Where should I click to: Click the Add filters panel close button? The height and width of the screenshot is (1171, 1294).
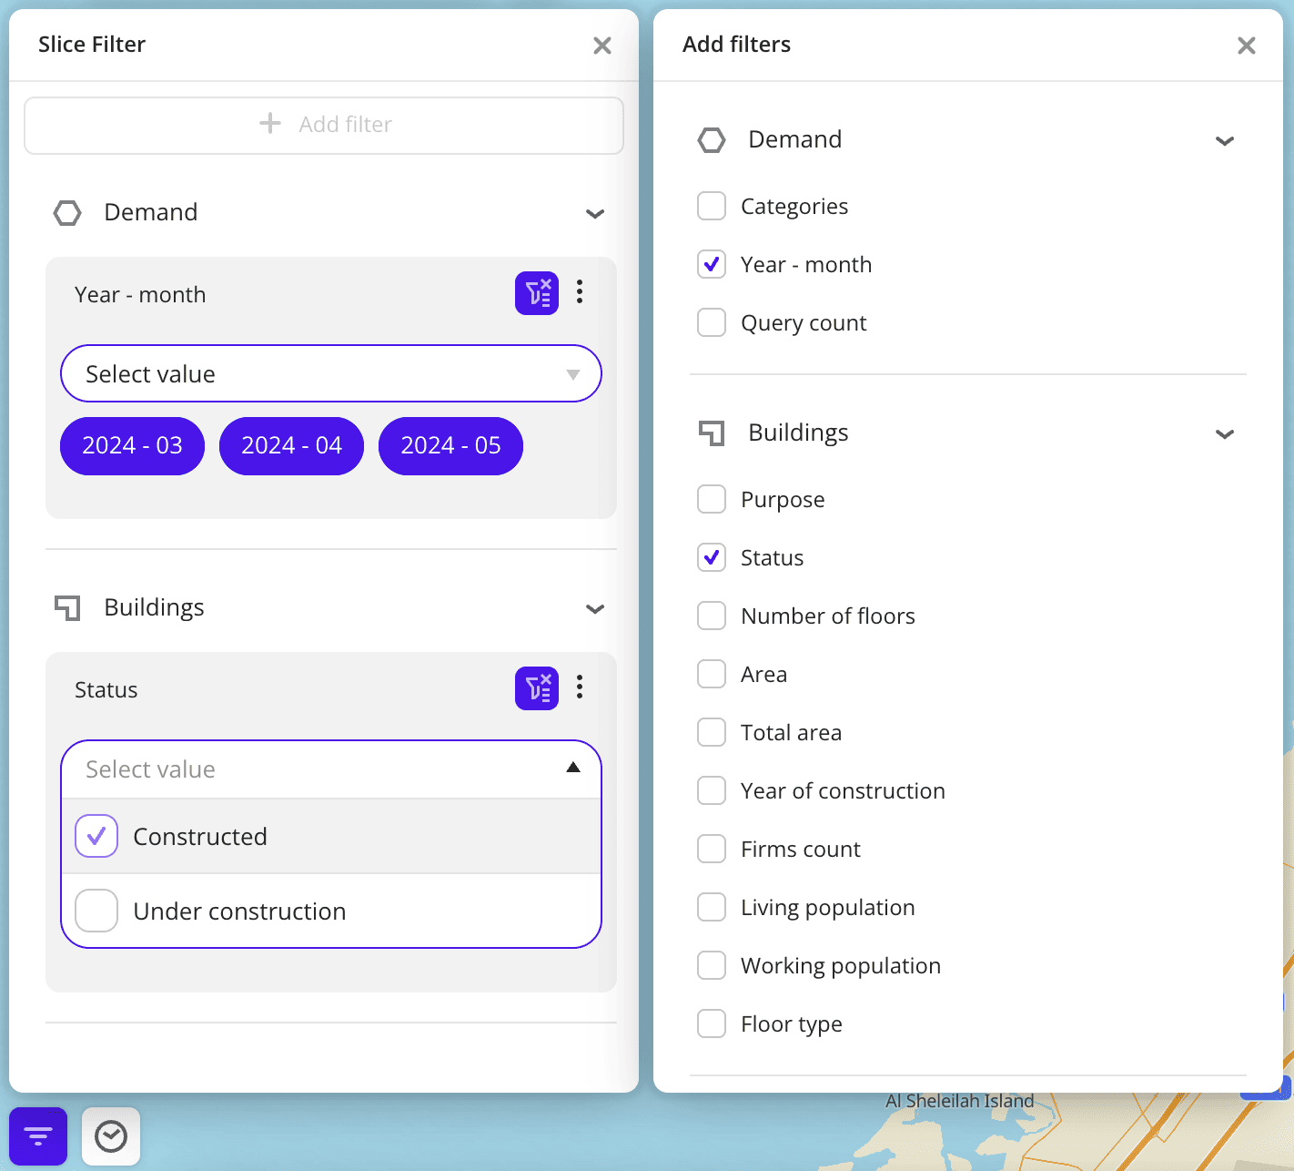point(1246,45)
